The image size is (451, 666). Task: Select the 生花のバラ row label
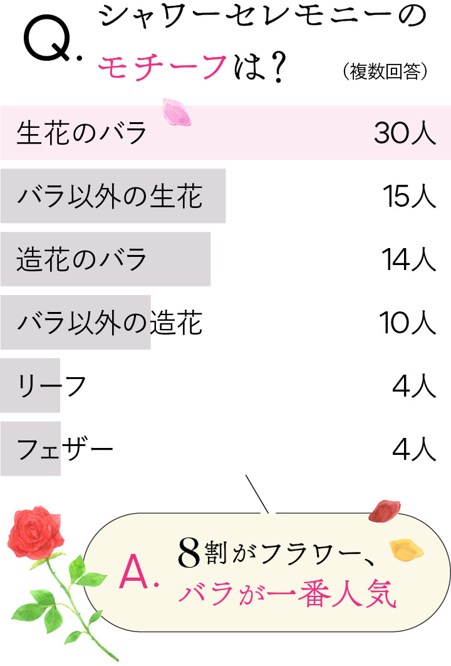tap(81, 133)
